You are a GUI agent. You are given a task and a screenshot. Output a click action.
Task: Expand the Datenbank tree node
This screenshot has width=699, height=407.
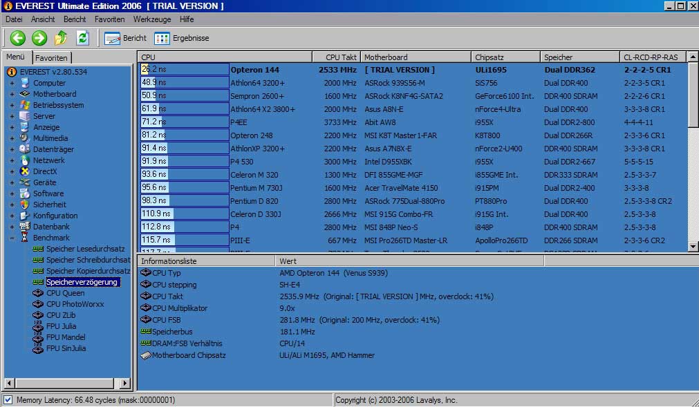coord(12,227)
